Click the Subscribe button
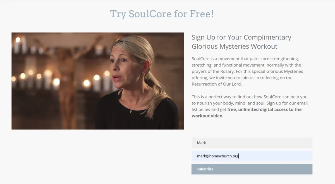335x184 pixels. click(252, 169)
